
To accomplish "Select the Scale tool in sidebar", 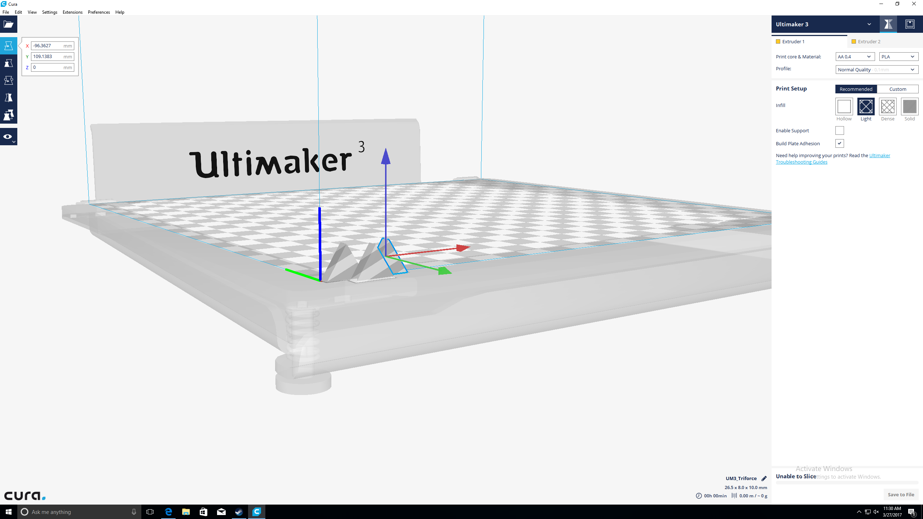I will (8, 63).
